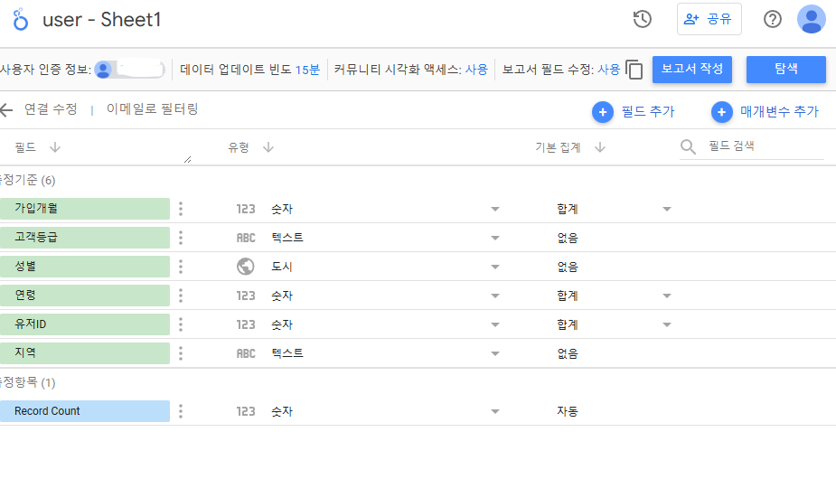
Task: Open the more options menu for 고객등급
Action: pos(181,238)
